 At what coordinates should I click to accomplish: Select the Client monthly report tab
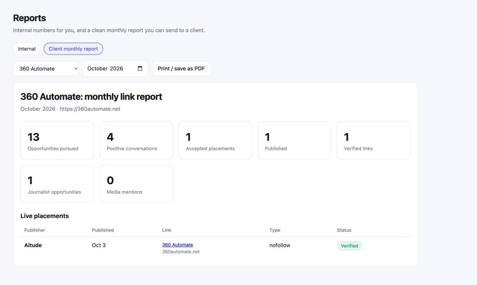click(73, 49)
